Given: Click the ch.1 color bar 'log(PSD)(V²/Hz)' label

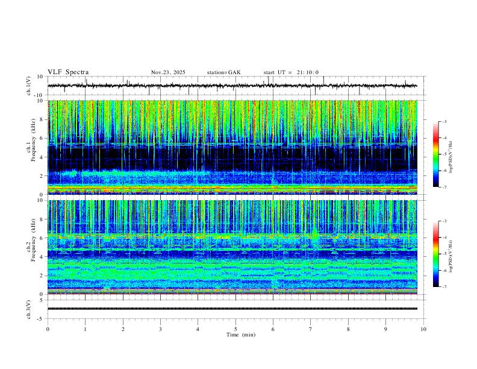Looking at the screenshot, I should click(x=450, y=157).
